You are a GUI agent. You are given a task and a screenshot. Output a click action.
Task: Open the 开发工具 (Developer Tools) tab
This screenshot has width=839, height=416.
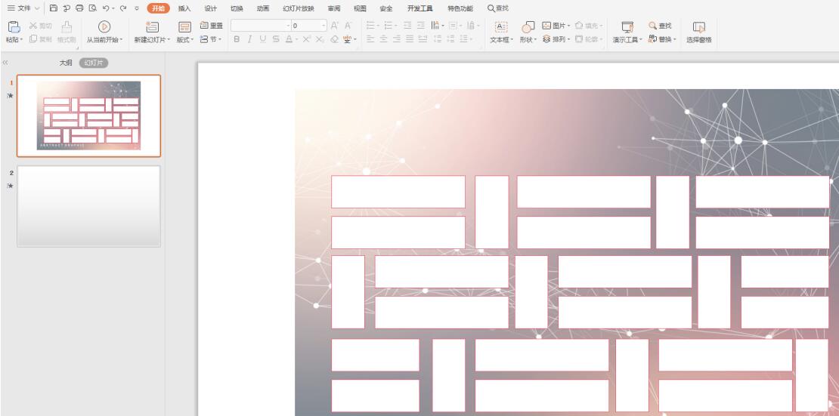pyautogui.click(x=420, y=8)
